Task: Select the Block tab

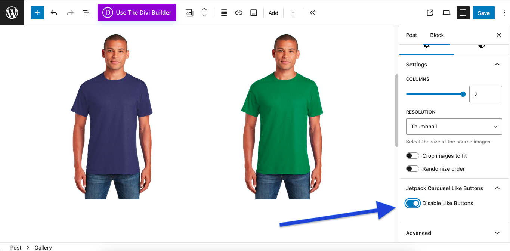Action: pyautogui.click(x=437, y=35)
